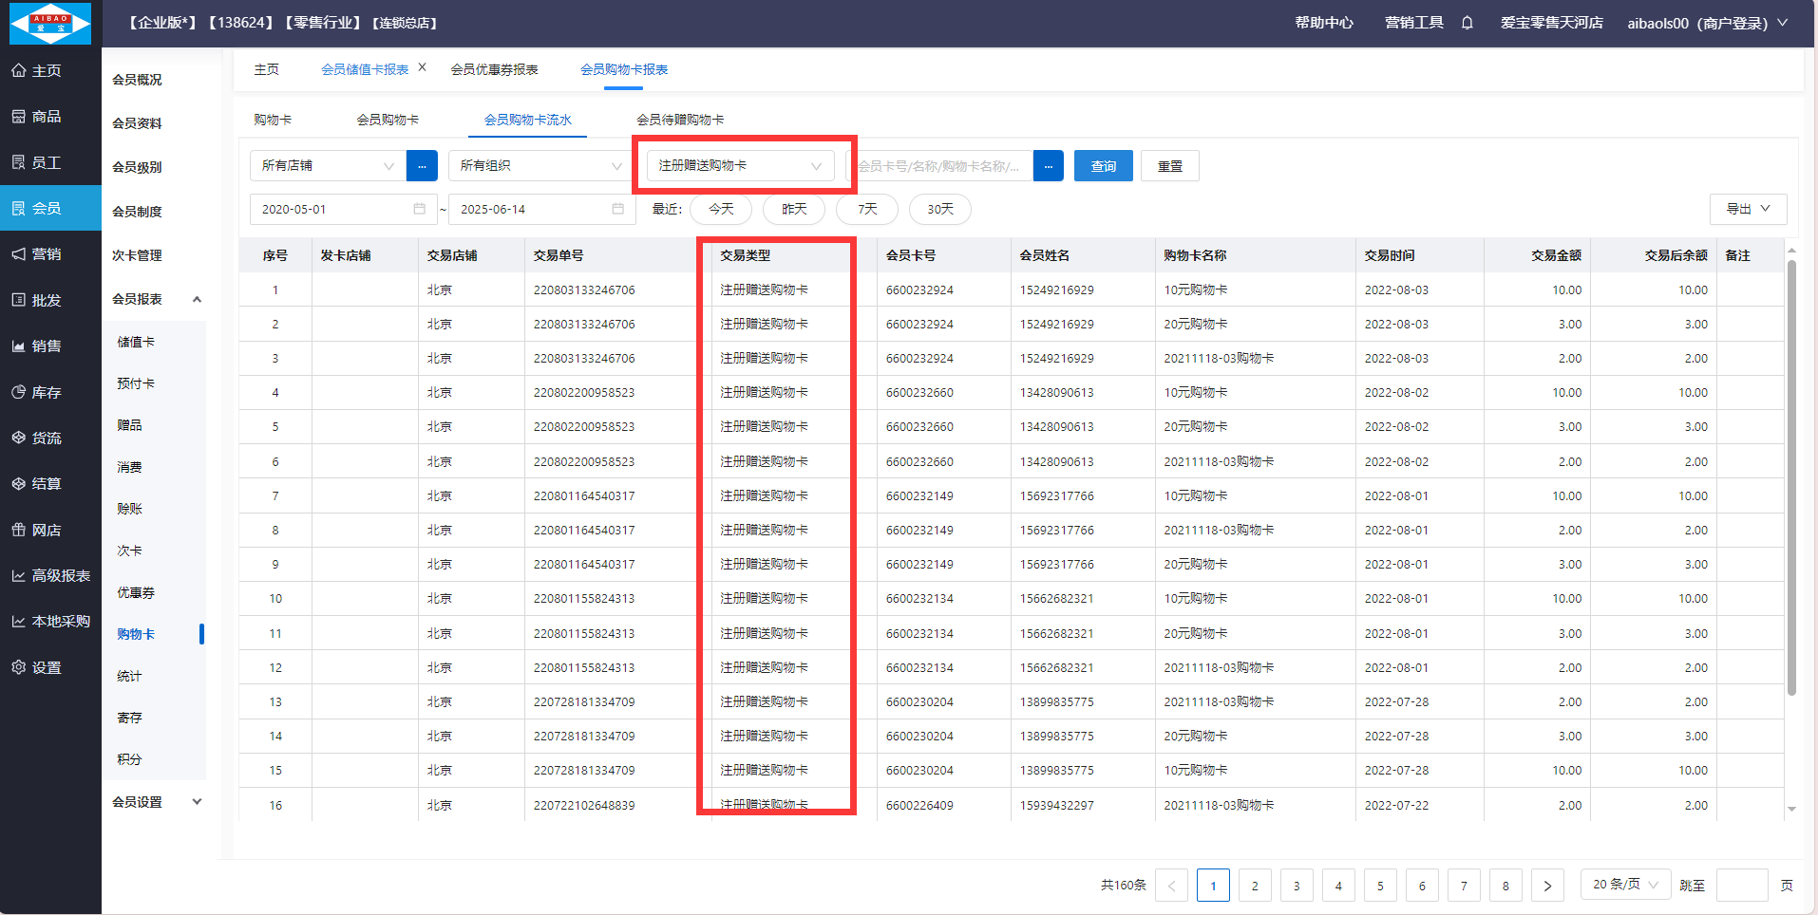Viewport: 1818px width, 915px height.
Task: Click the table vertical scrollbar
Action: pyautogui.click(x=1791, y=475)
